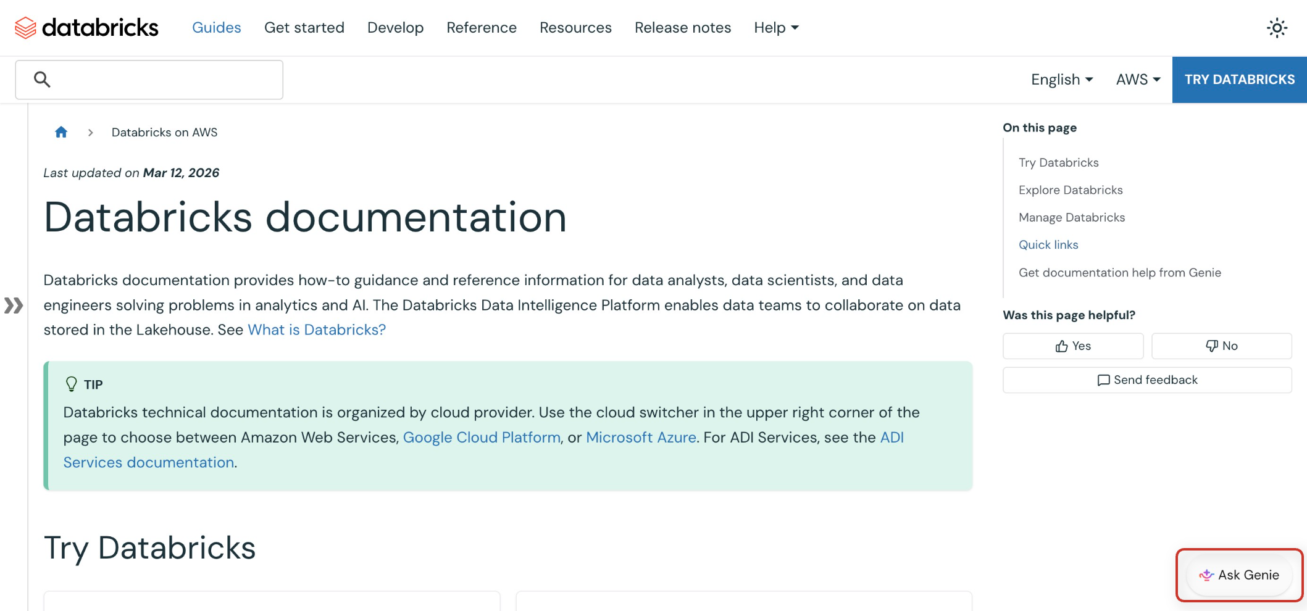Open the Ask Genie assistant
The image size is (1307, 611).
point(1239,575)
